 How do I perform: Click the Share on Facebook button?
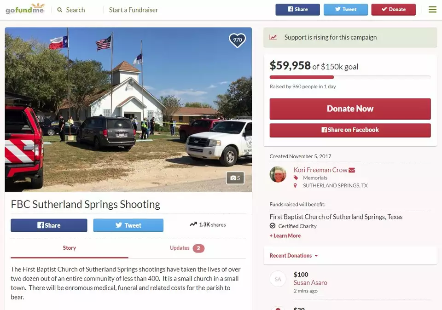(x=350, y=130)
